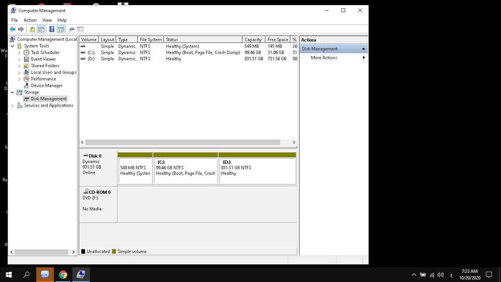Click the Local Users and Groups icon
Screen dimensions: 501x282
click(x=26, y=72)
